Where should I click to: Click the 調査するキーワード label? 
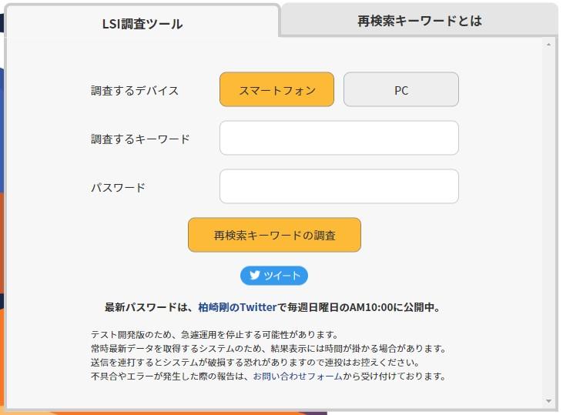(140, 139)
